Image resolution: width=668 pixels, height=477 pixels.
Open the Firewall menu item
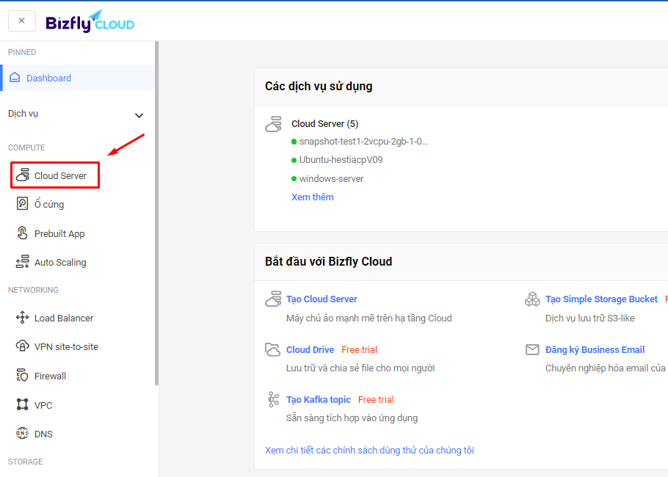[50, 376]
